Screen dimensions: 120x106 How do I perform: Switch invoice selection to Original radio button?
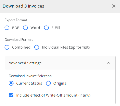click(48, 83)
